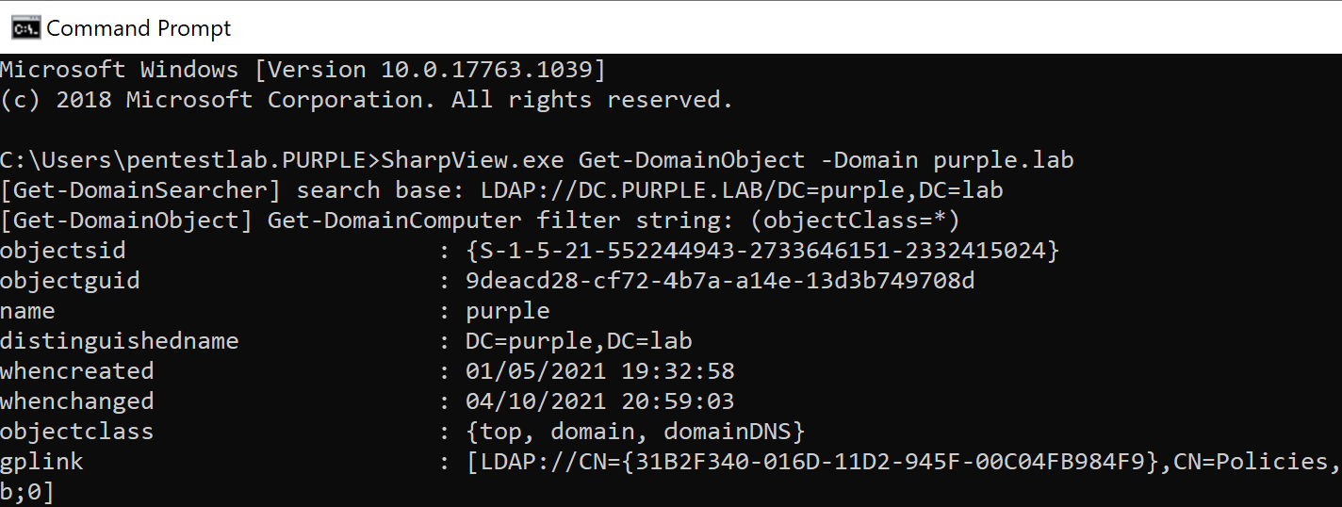Screen dimensions: 1342x507
Task: Click the objectclass value list
Action: tap(635, 432)
